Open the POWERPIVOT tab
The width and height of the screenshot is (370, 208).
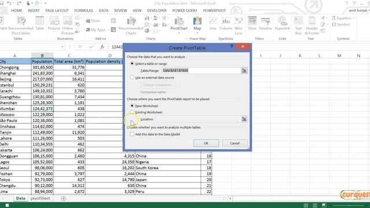point(214,10)
